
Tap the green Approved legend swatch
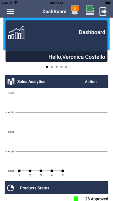pyautogui.click(x=76, y=199)
